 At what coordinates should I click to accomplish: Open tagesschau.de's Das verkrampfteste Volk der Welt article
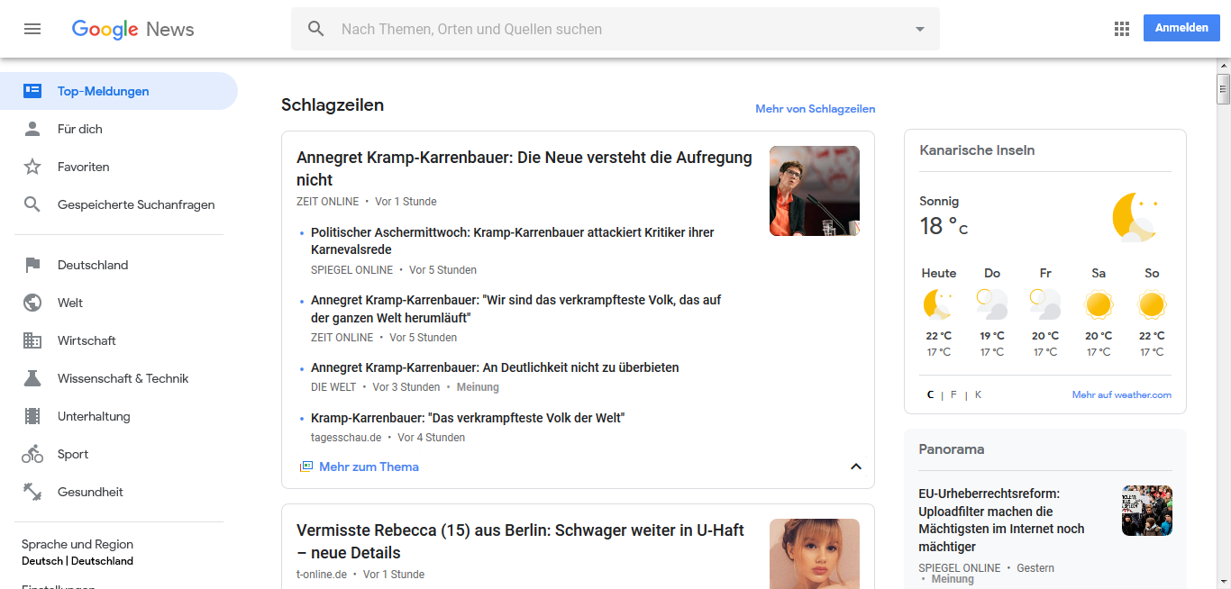click(x=468, y=418)
